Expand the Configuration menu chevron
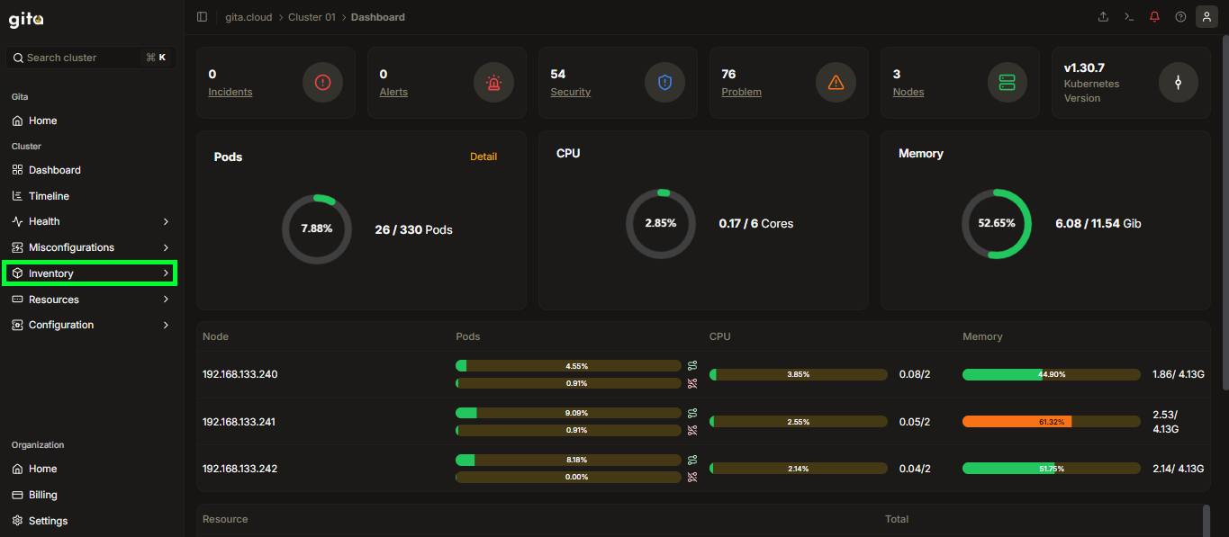 (166, 325)
